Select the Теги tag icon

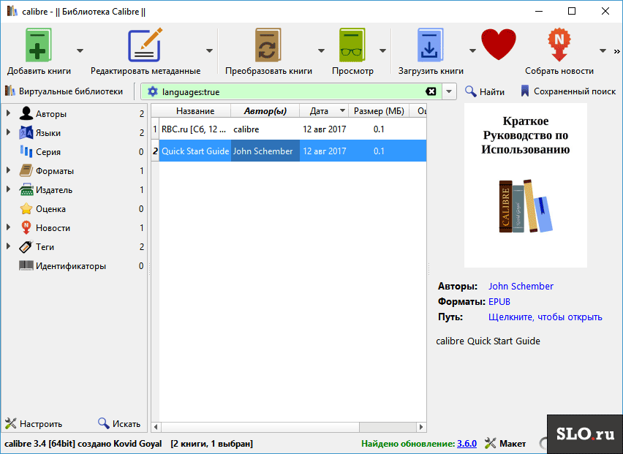(x=26, y=246)
